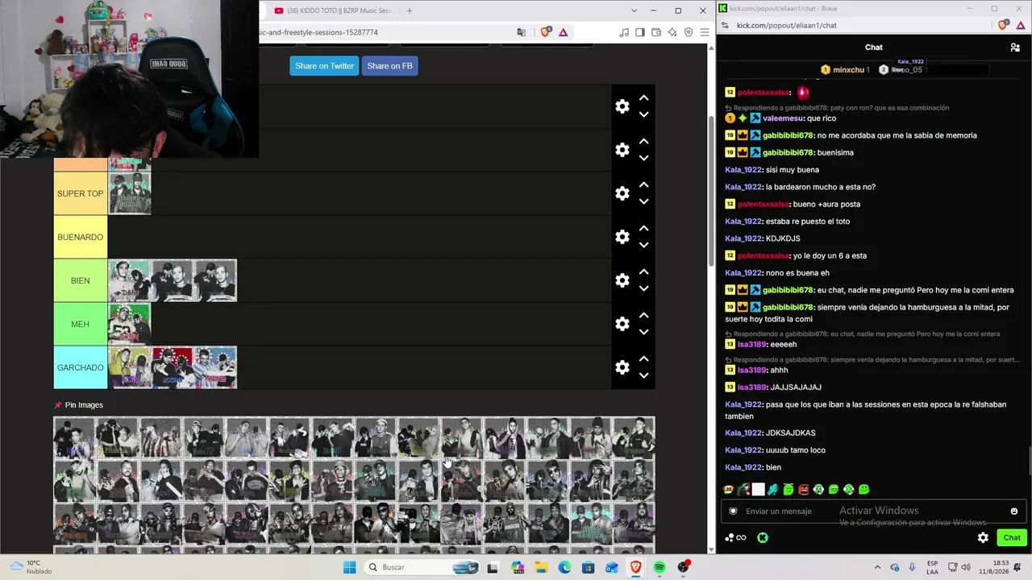Move BIEN tier row down
Image resolution: width=1032 pixels, height=580 pixels.
pyautogui.click(x=643, y=288)
